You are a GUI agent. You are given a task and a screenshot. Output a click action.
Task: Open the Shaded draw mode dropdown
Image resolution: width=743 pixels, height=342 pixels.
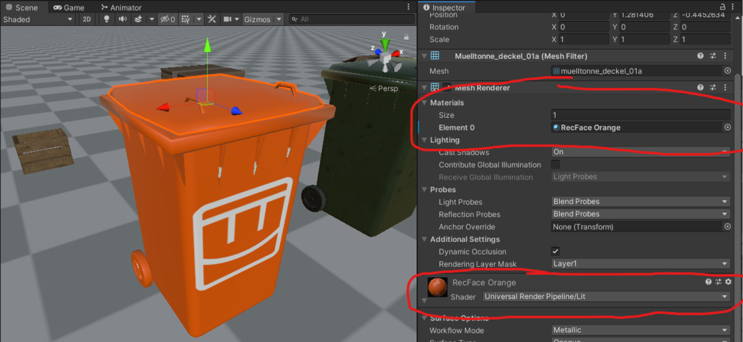[x=37, y=20]
